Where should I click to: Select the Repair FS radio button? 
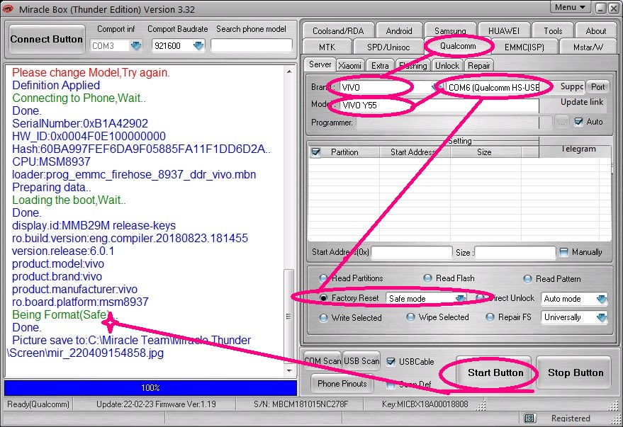click(490, 317)
